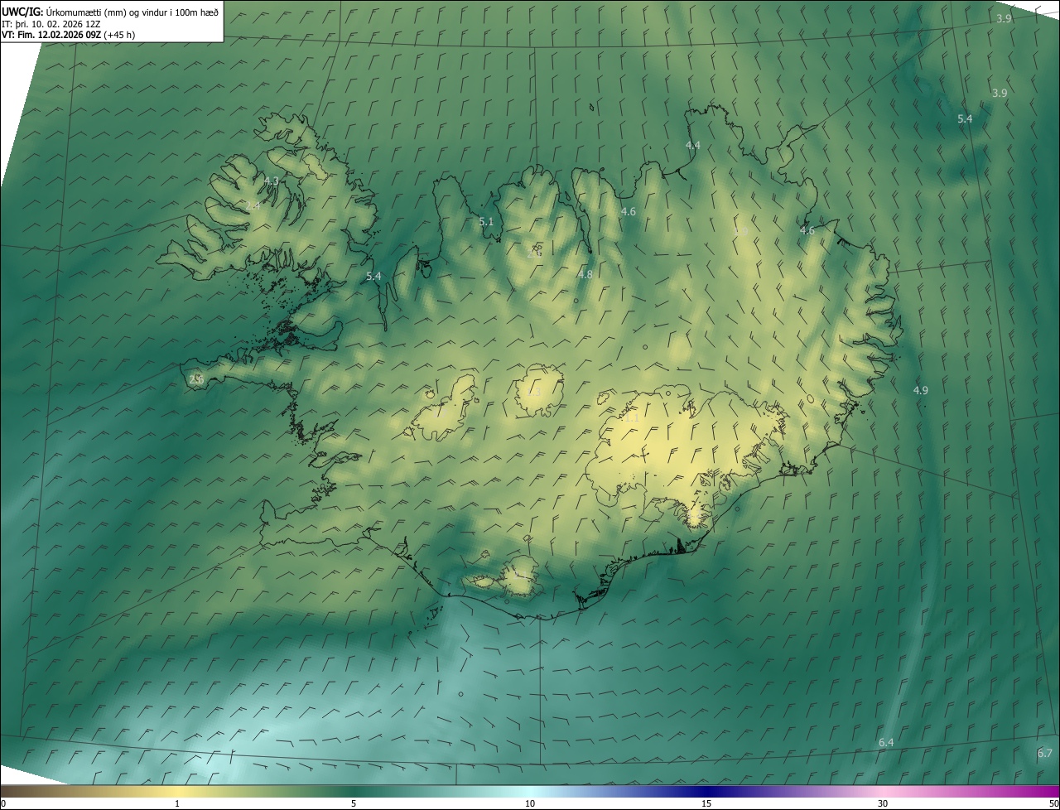
Task: Select the "4.9" value label off the east coast
Action: click(920, 390)
